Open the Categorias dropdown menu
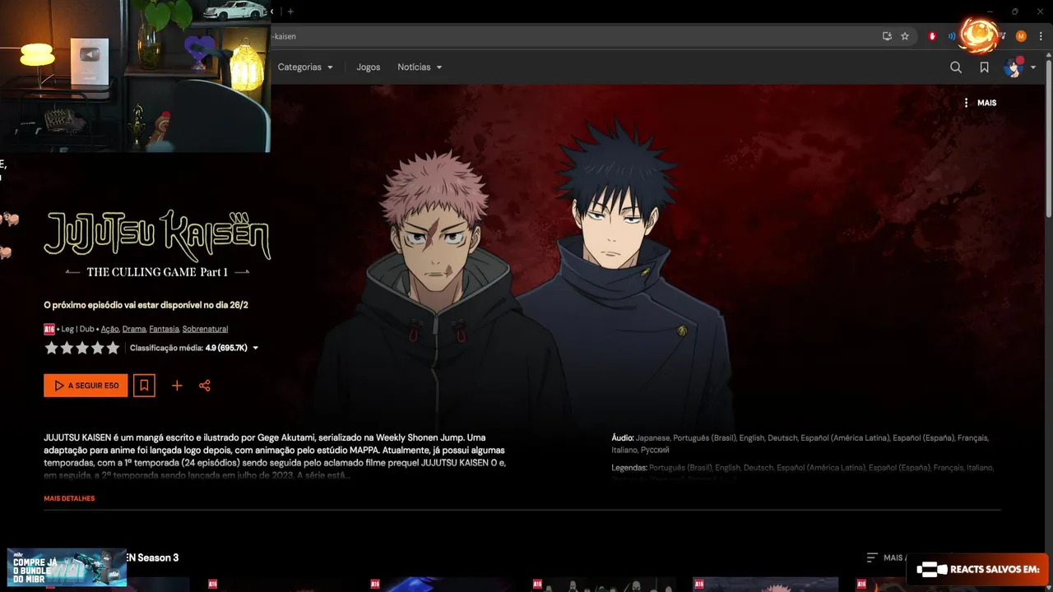This screenshot has width=1053, height=592. 305,67
